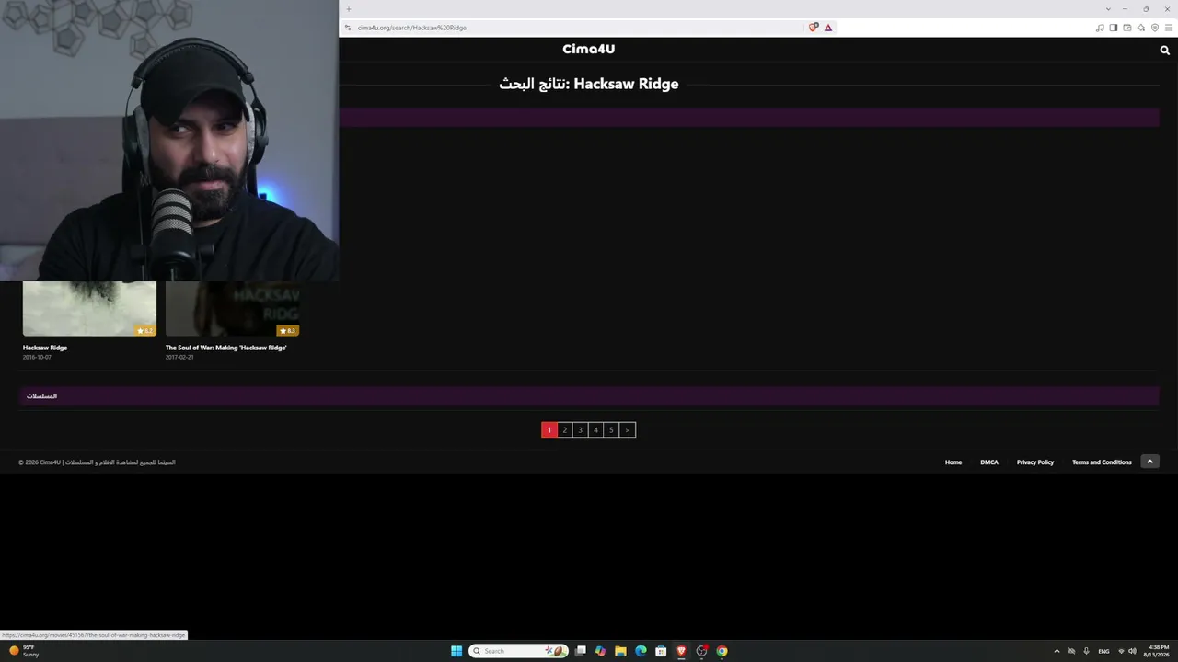
Task: Click the Windows taskbar search box
Action: point(518,651)
